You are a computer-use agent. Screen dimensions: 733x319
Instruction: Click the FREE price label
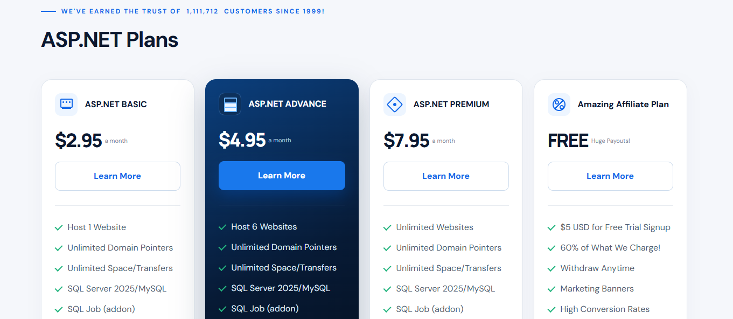point(568,141)
